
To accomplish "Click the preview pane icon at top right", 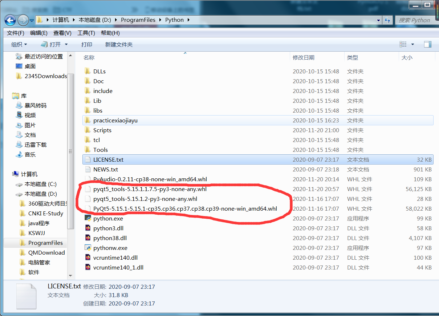I will [427, 44].
